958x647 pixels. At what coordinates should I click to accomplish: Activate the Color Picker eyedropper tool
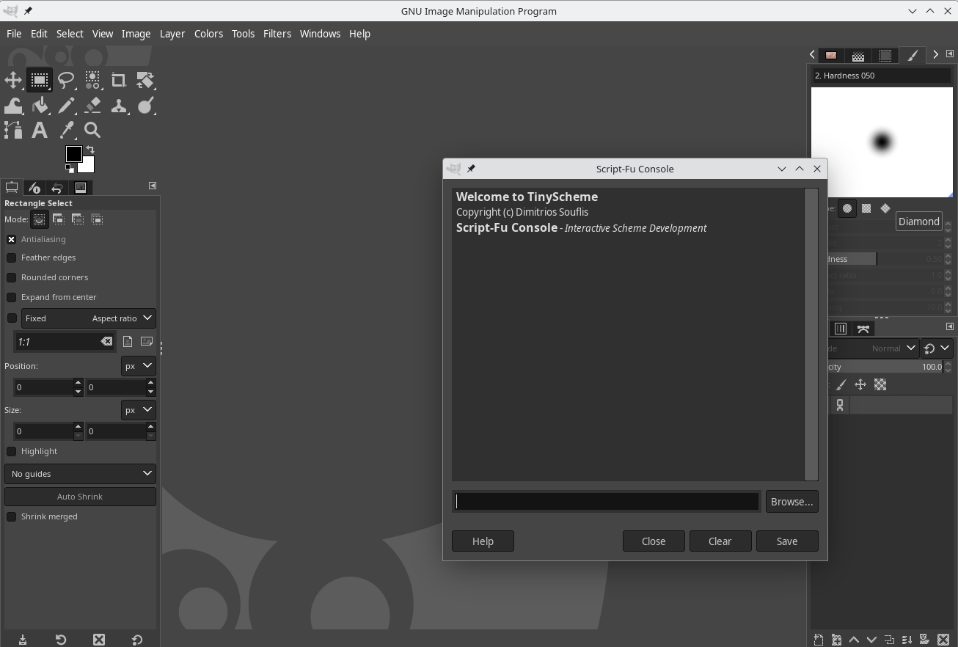coord(67,131)
